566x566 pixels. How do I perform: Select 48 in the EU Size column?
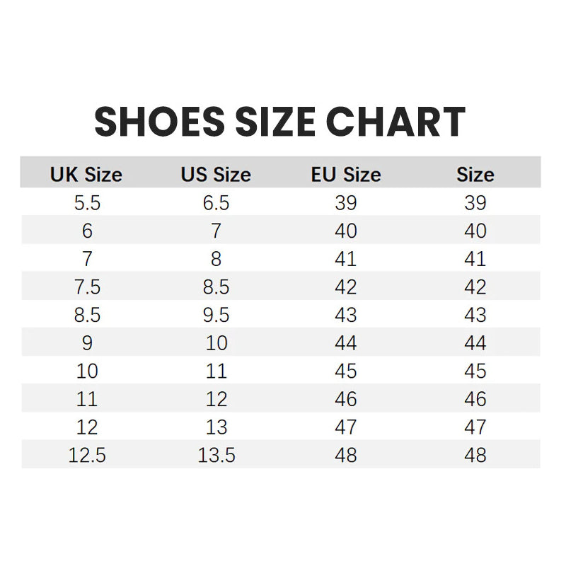(x=346, y=455)
